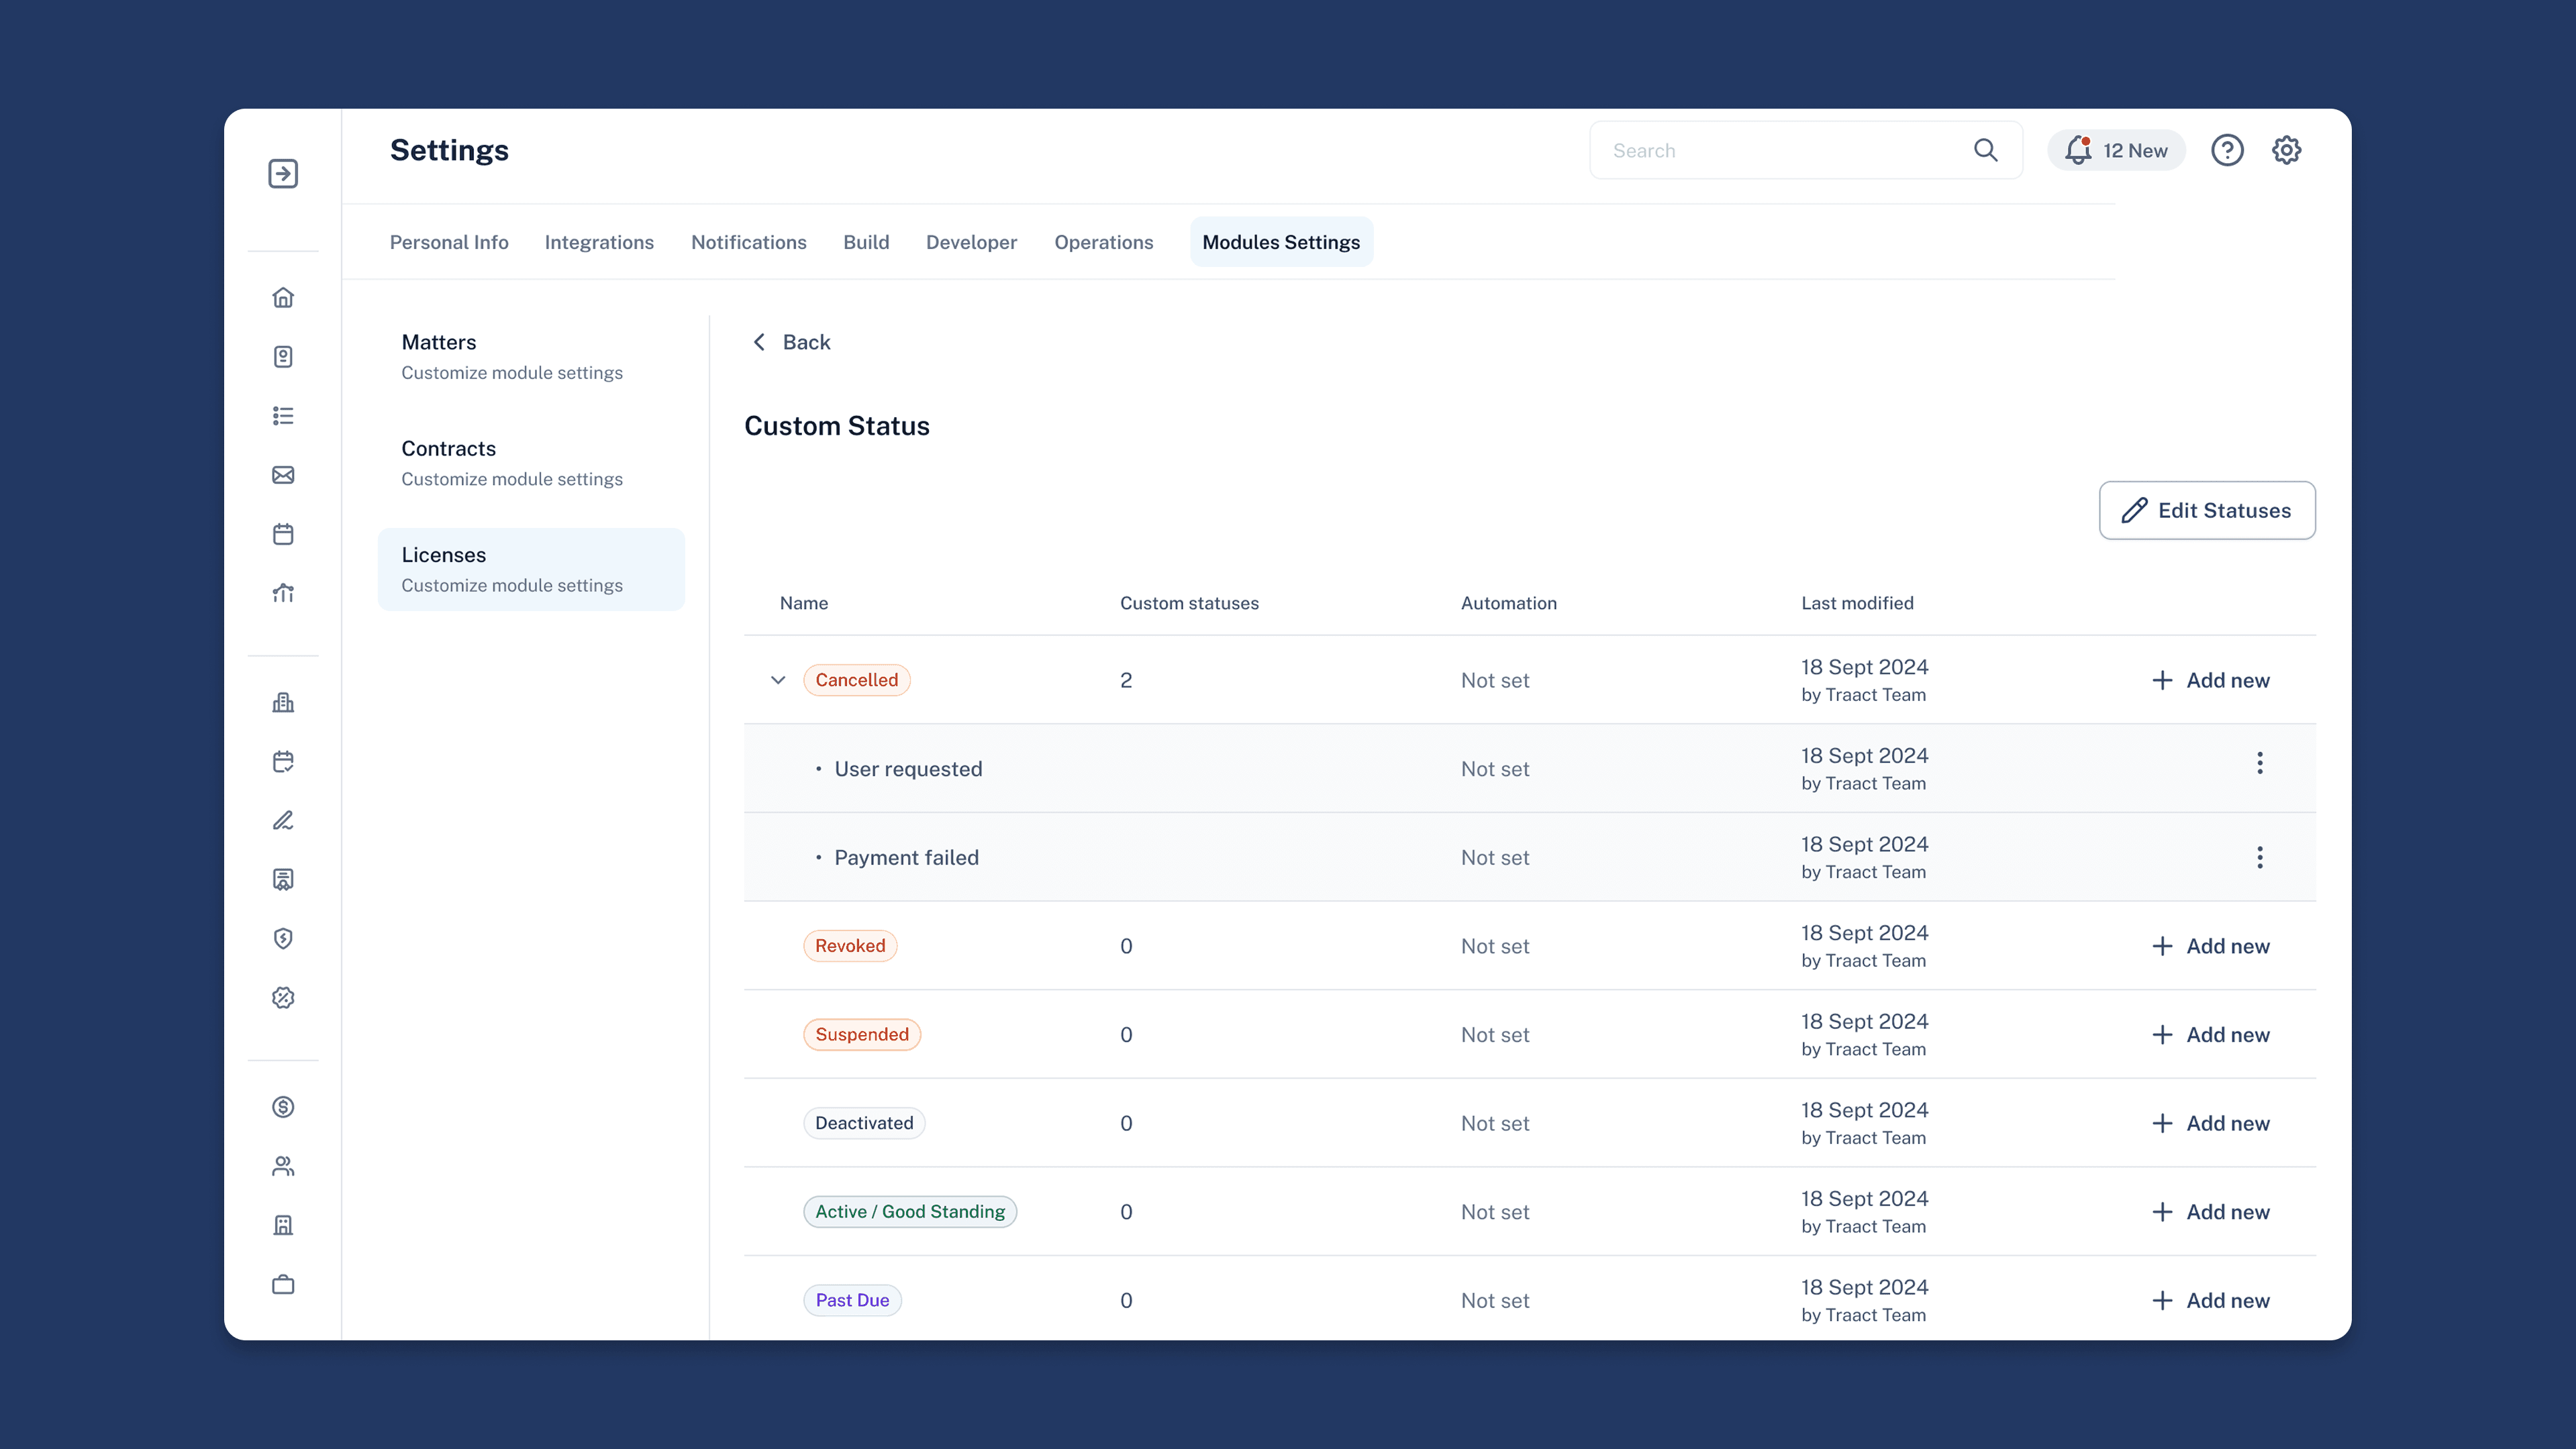This screenshot has height=1449, width=2576.
Task: Open the dollar billing icon in sidebar
Action: 283,1106
